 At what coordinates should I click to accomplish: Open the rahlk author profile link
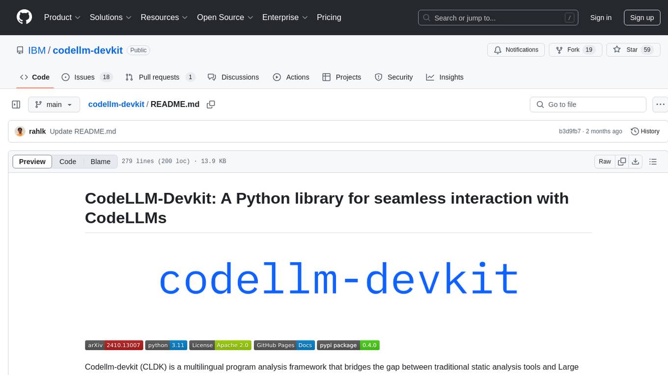37,132
